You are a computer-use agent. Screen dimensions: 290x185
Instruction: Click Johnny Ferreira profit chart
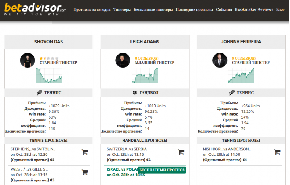click(241, 76)
